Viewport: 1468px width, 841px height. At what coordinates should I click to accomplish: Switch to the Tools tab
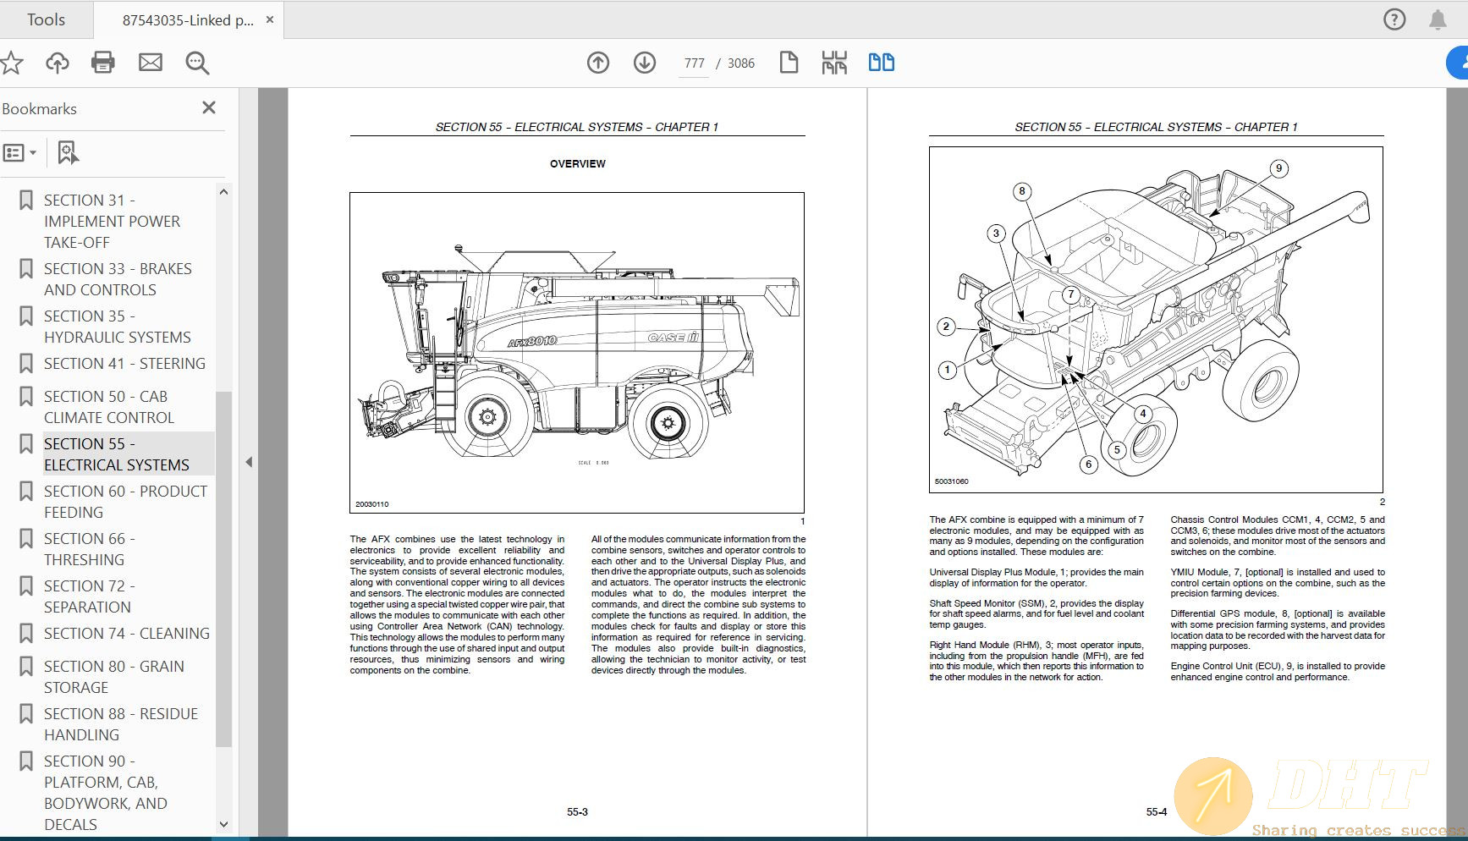46,19
